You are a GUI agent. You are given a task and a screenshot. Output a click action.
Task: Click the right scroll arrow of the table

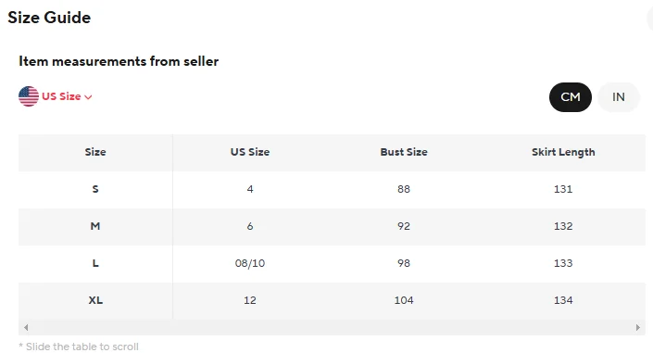tap(637, 328)
